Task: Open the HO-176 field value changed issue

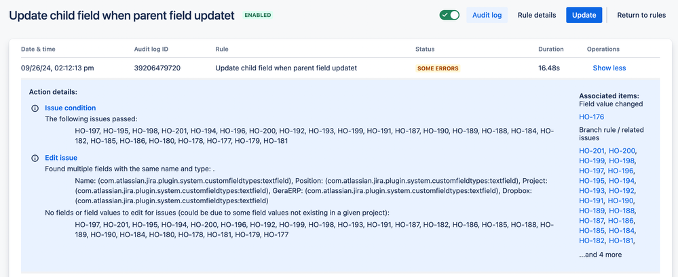Action: 592,117
